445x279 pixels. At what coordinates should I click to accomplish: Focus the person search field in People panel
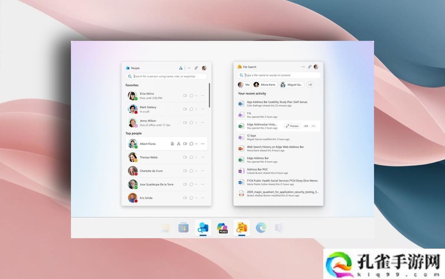click(x=166, y=76)
